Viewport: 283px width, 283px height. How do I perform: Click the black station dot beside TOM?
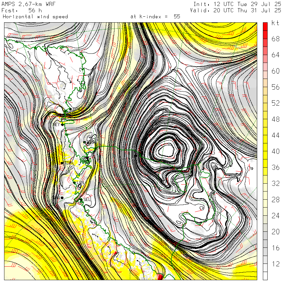tap(62, 163)
